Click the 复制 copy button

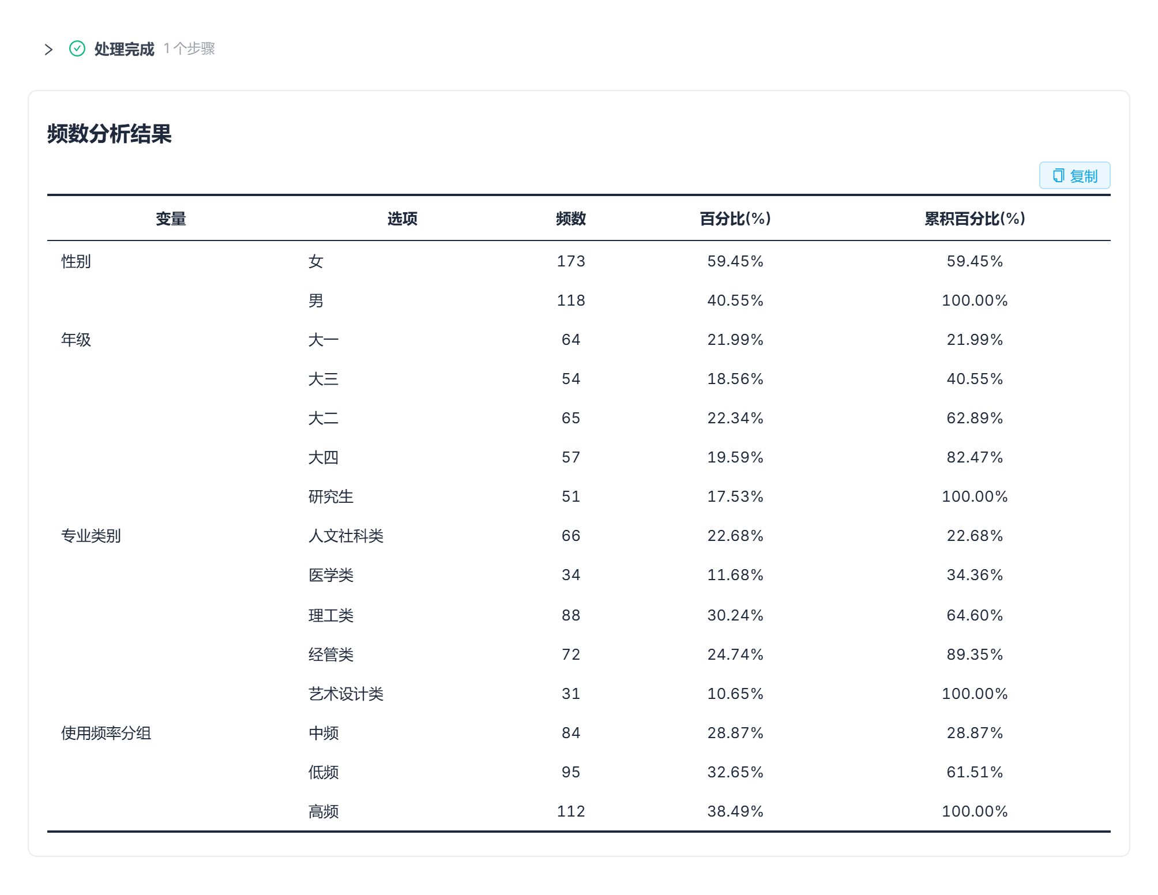(x=1074, y=175)
